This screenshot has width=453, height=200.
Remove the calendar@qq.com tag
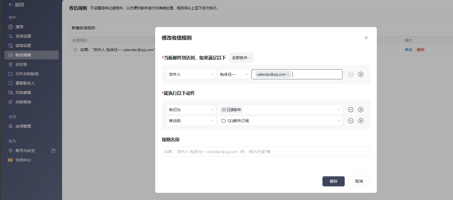tap(288, 74)
